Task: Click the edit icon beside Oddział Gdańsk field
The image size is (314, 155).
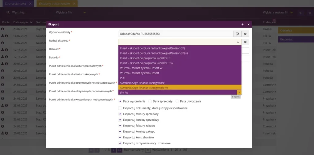Action: (x=238, y=34)
